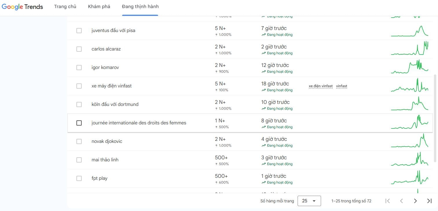
Task: Tick the checkbox for juventus đấu với pisa
Action: pyautogui.click(x=79, y=31)
